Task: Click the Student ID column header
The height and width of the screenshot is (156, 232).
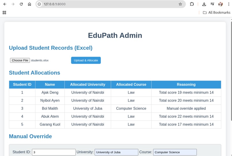Action: (x=22, y=84)
